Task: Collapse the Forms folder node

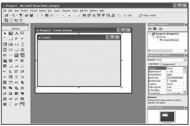Action: (153, 37)
